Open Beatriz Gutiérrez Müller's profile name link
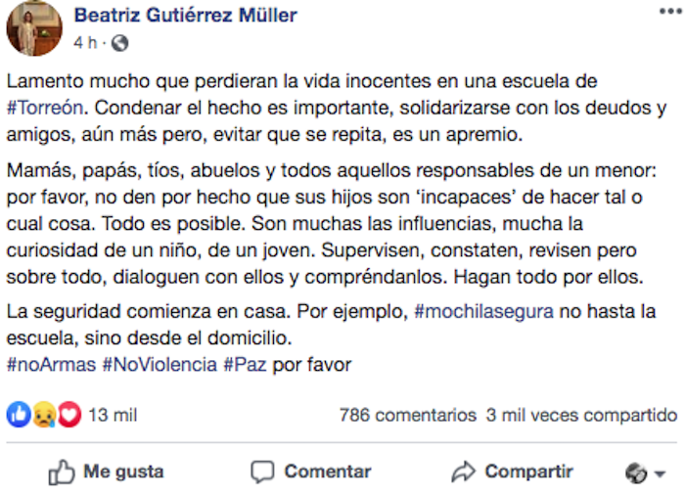The width and height of the screenshot is (685, 495). pyautogui.click(x=185, y=15)
